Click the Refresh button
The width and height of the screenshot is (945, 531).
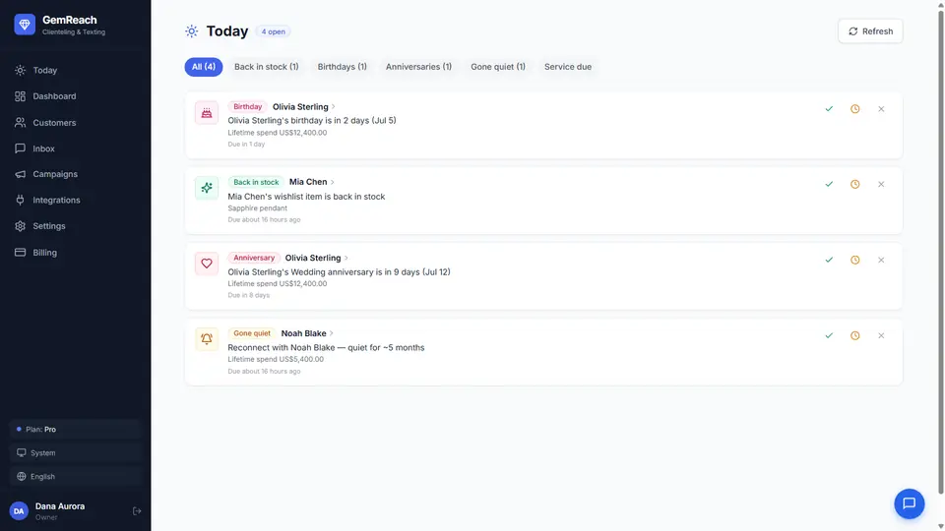pos(870,31)
